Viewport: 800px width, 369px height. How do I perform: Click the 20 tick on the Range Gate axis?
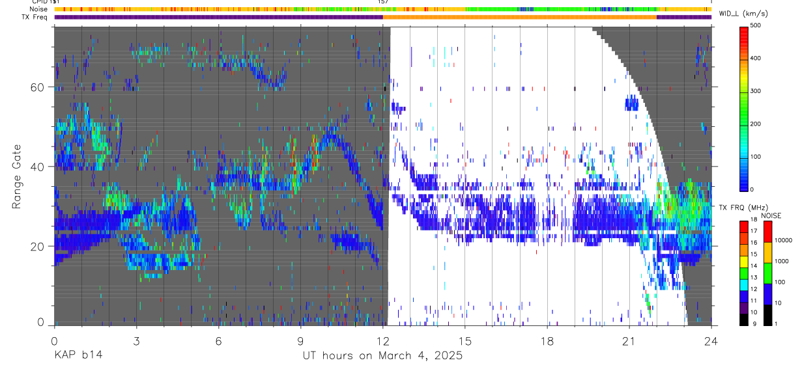[x=38, y=247]
